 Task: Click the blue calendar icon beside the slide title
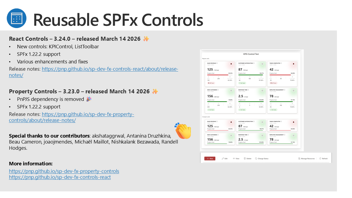(x=16, y=18)
